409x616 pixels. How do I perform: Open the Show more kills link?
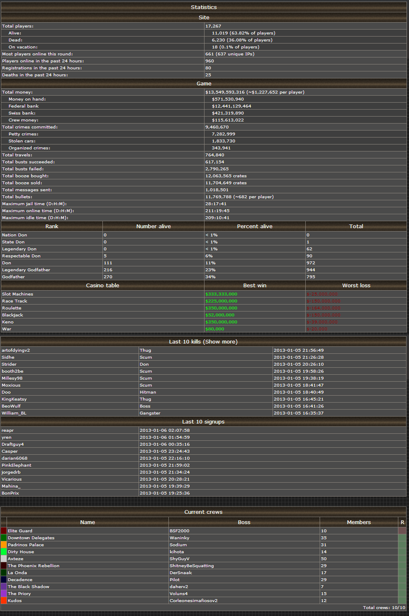[x=219, y=341]
